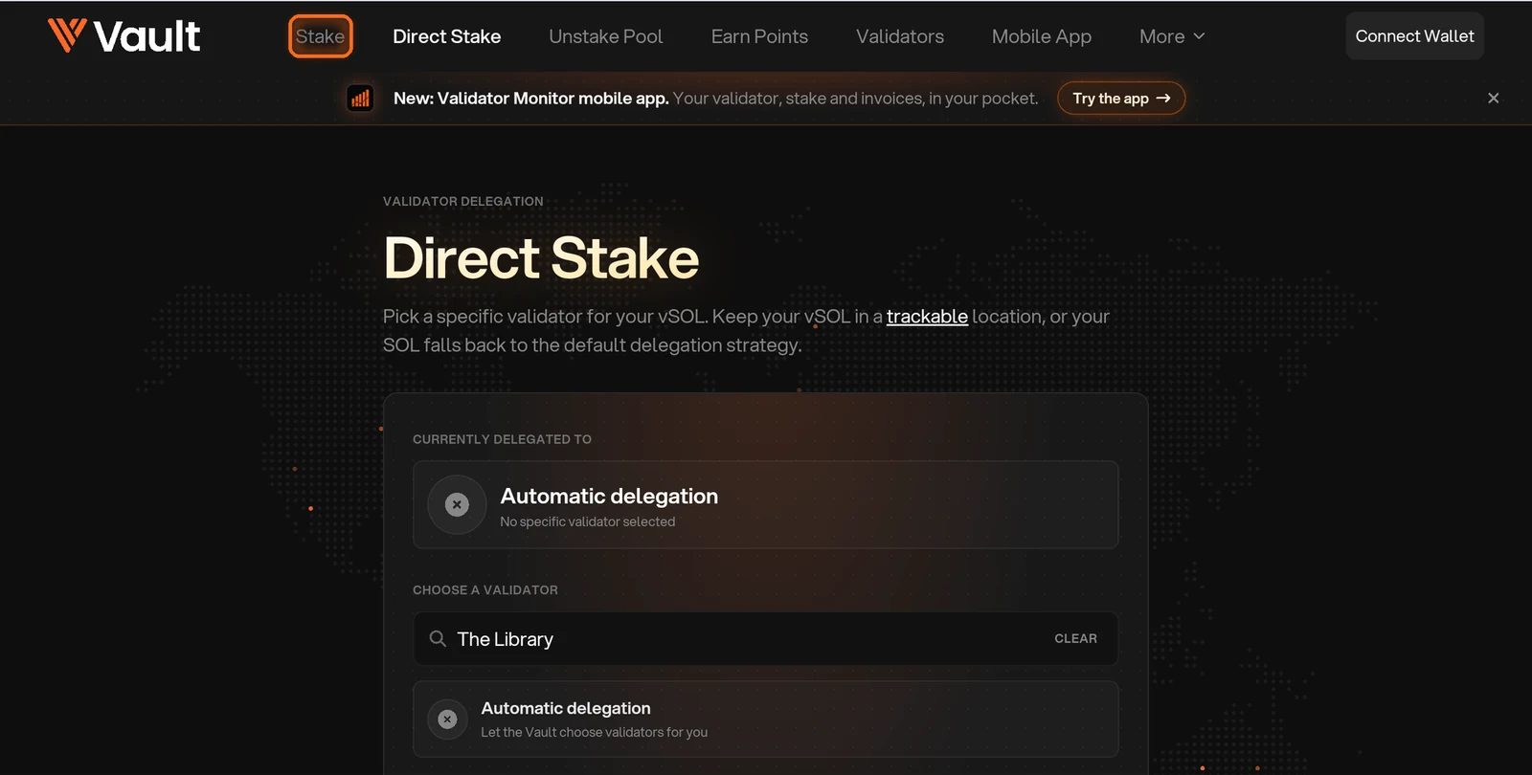Click the Vault logo icon
The width and height of the screenshot is (1532, 775).
[67, 35]
